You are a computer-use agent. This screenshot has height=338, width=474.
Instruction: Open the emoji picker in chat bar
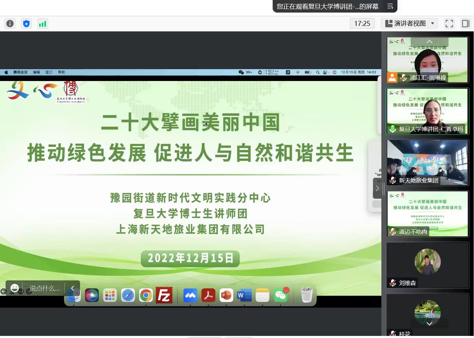[x=15, y=288]
